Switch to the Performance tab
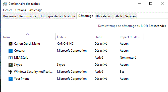Viewport: 168px width, 92px height. [x=28, y=16]
